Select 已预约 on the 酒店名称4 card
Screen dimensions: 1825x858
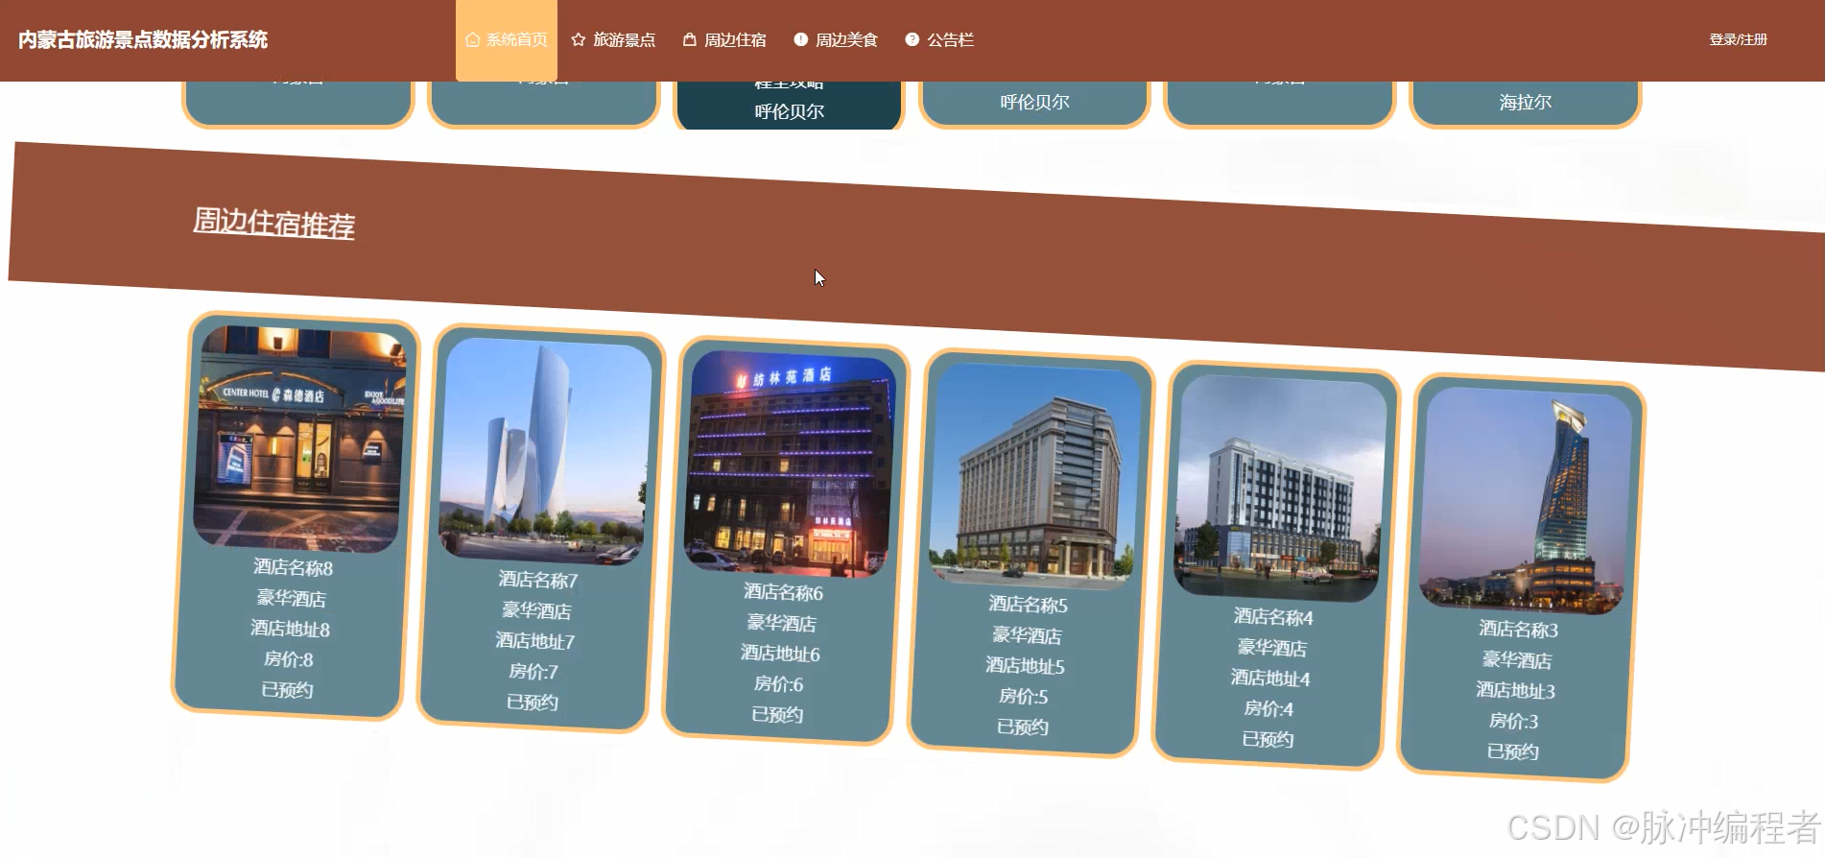(x=1268, y=739)
